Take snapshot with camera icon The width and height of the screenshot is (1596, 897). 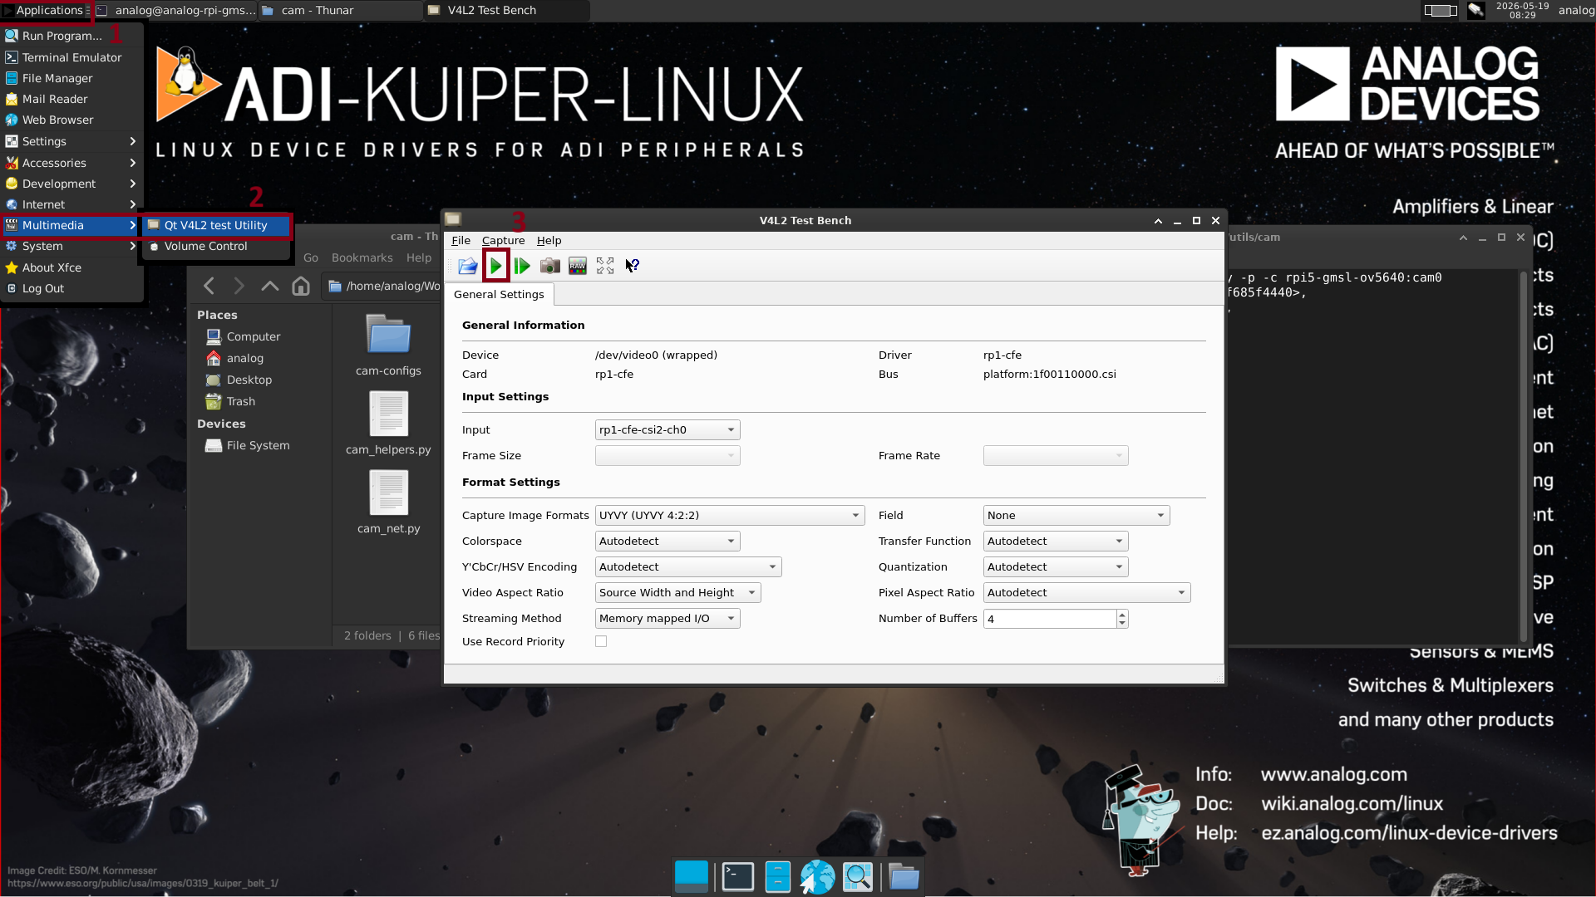[549, 266]
